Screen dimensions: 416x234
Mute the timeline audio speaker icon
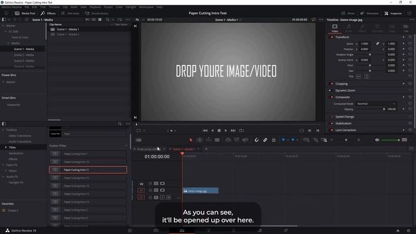point(377,140)
